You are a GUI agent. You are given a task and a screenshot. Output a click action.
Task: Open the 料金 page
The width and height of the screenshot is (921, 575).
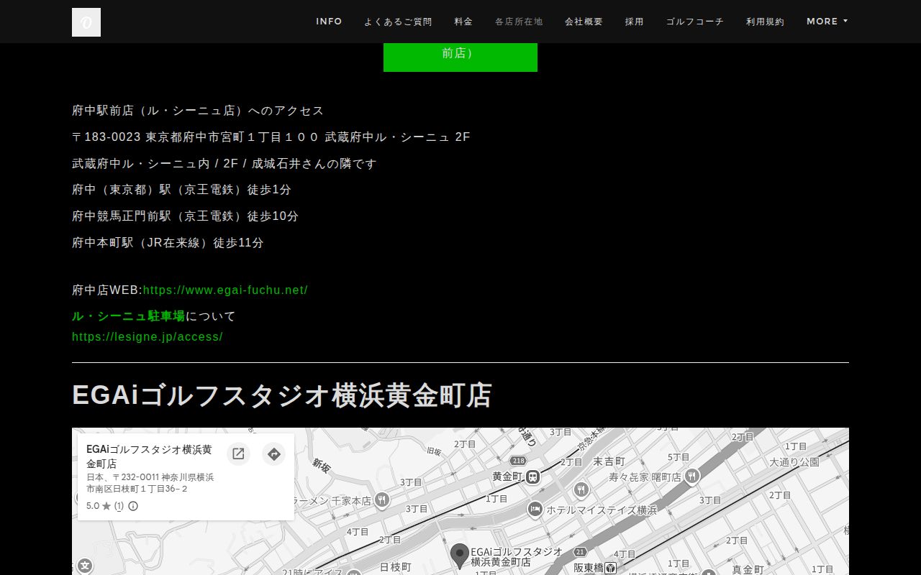[463, 22]
